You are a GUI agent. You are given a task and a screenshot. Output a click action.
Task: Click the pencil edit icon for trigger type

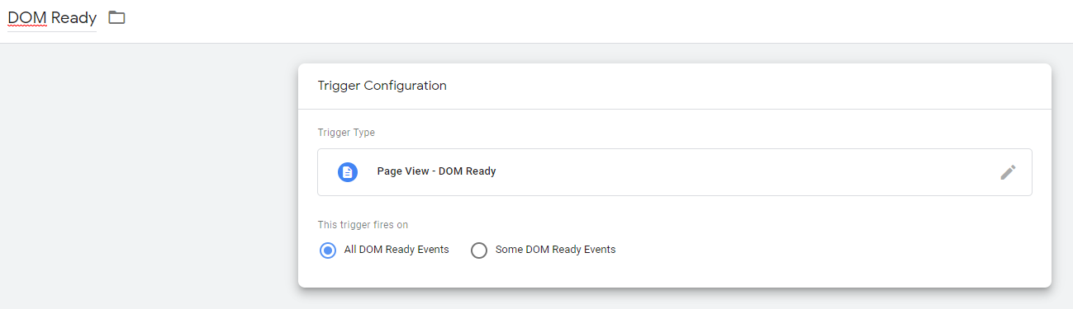[1008, 172]
